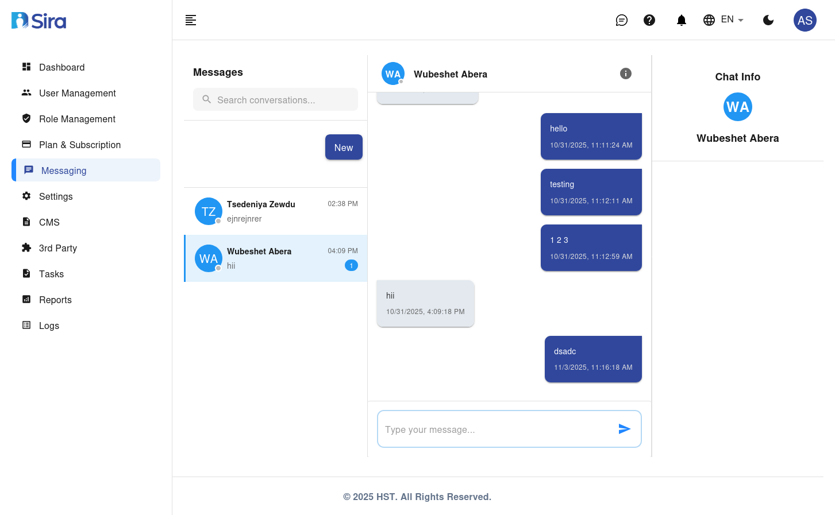The image size is (835, 515).
Task: Click the Logs list icon
Action: [x=26, y=326]
